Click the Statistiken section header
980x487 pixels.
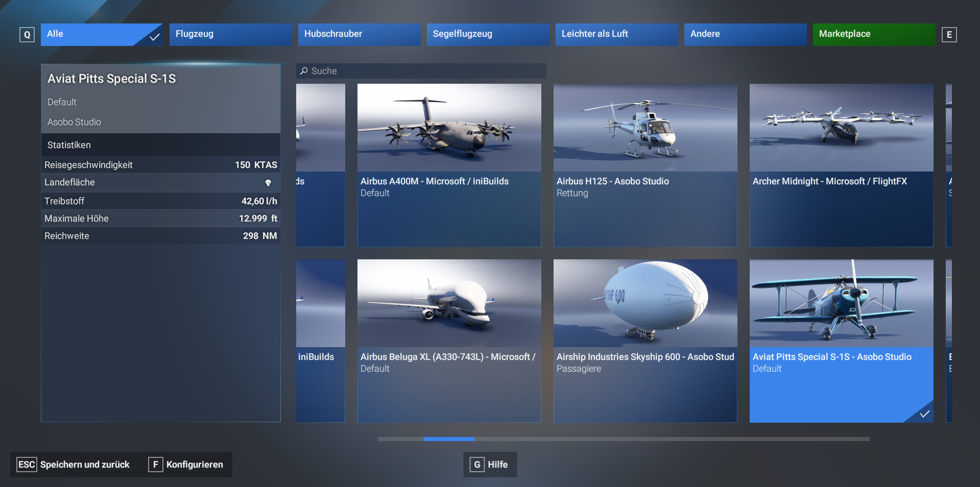pos(161,145)
